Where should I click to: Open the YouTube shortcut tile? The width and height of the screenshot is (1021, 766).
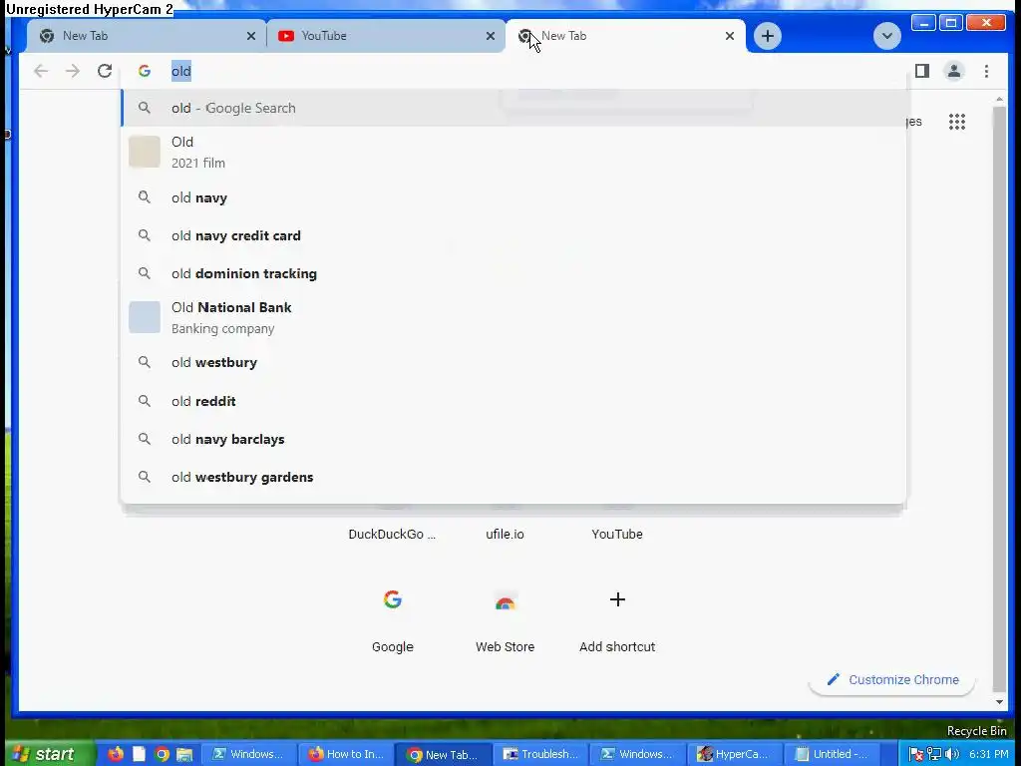click(617, 535)
